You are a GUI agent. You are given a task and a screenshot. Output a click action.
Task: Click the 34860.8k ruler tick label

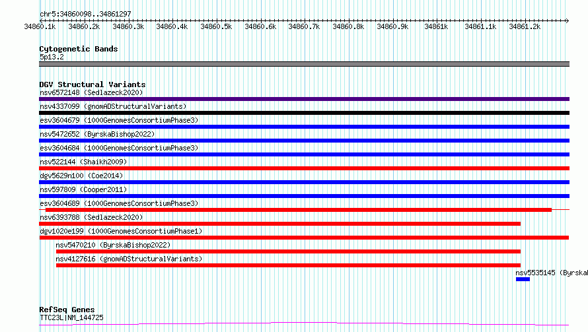348,26
